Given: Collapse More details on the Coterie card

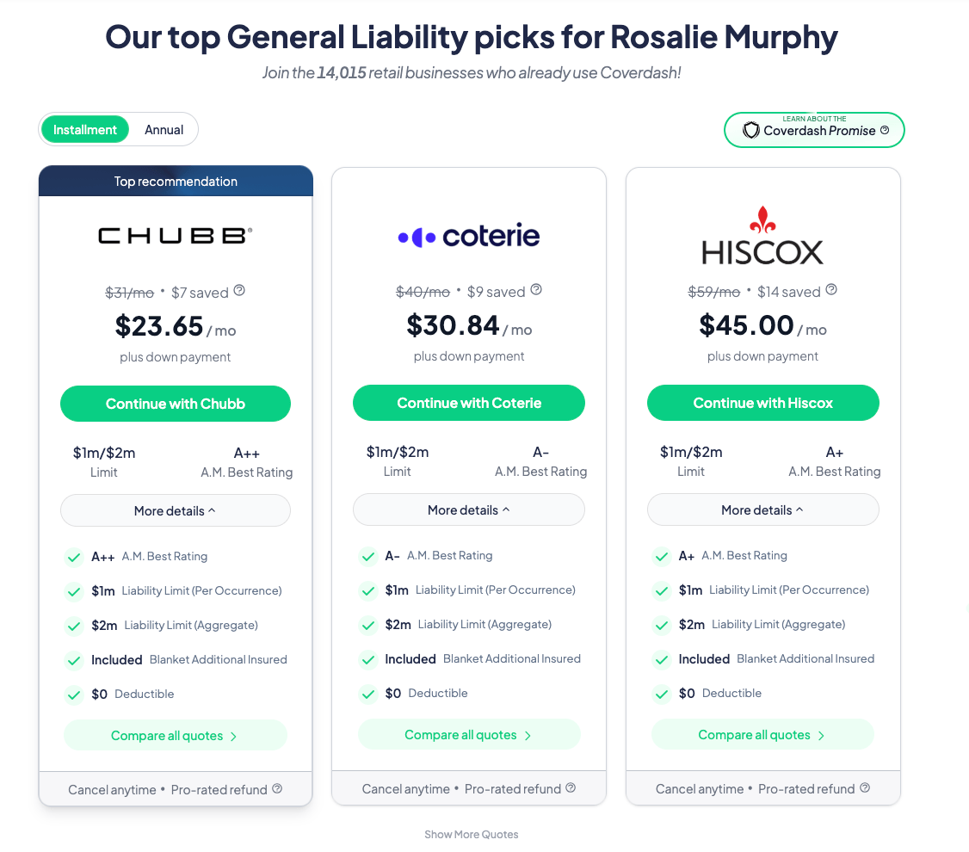Looking at the screenshot, I should pos(469,509).
